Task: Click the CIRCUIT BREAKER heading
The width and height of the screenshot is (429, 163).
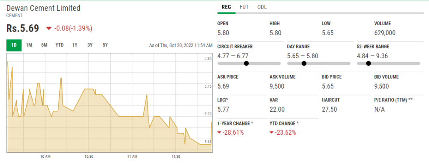Action: (235, 47)
